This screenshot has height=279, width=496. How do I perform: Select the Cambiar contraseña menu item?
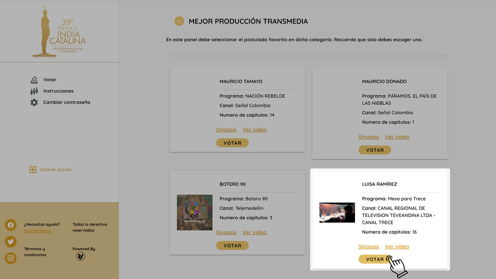pos(67,102)
